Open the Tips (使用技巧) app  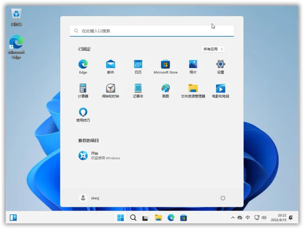tap(83, 115)
